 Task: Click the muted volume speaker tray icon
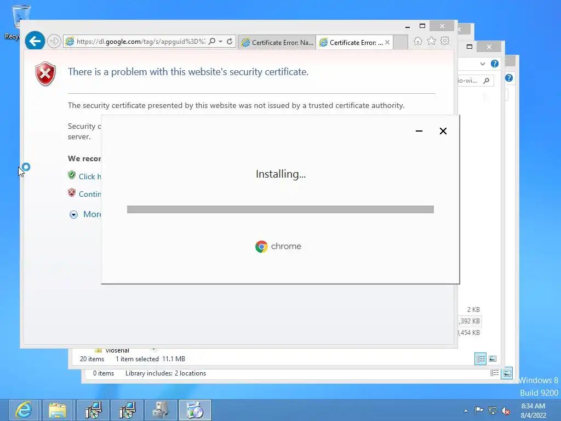point(506,411)
